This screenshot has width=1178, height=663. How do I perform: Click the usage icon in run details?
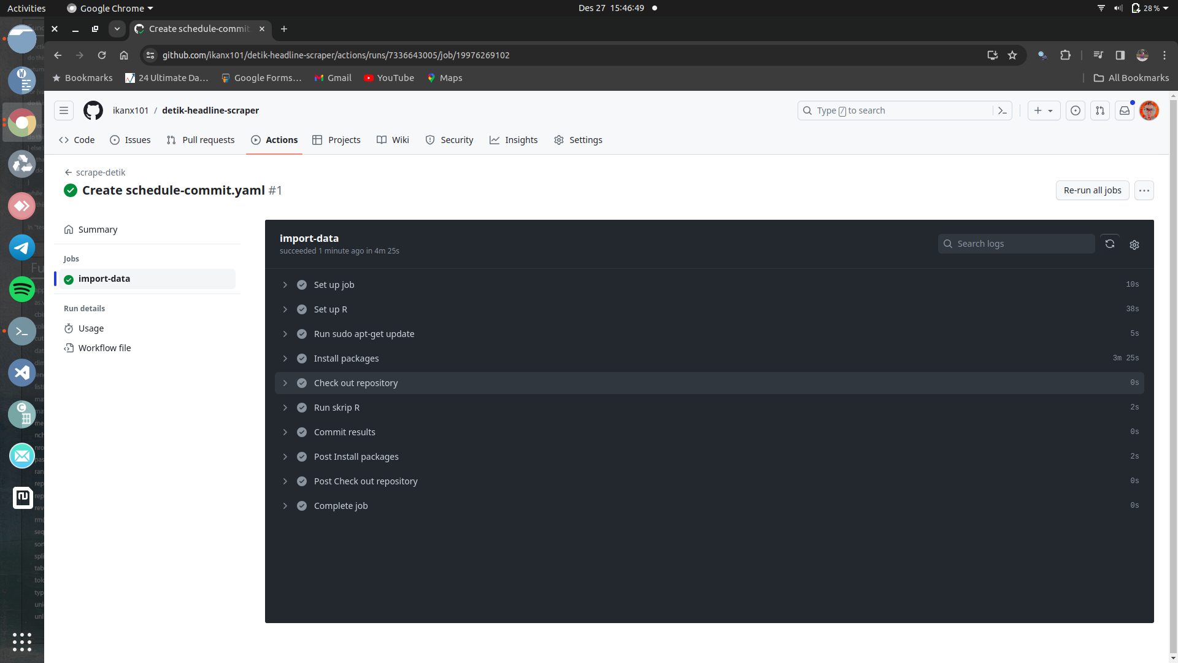click(x=69, y=328)
